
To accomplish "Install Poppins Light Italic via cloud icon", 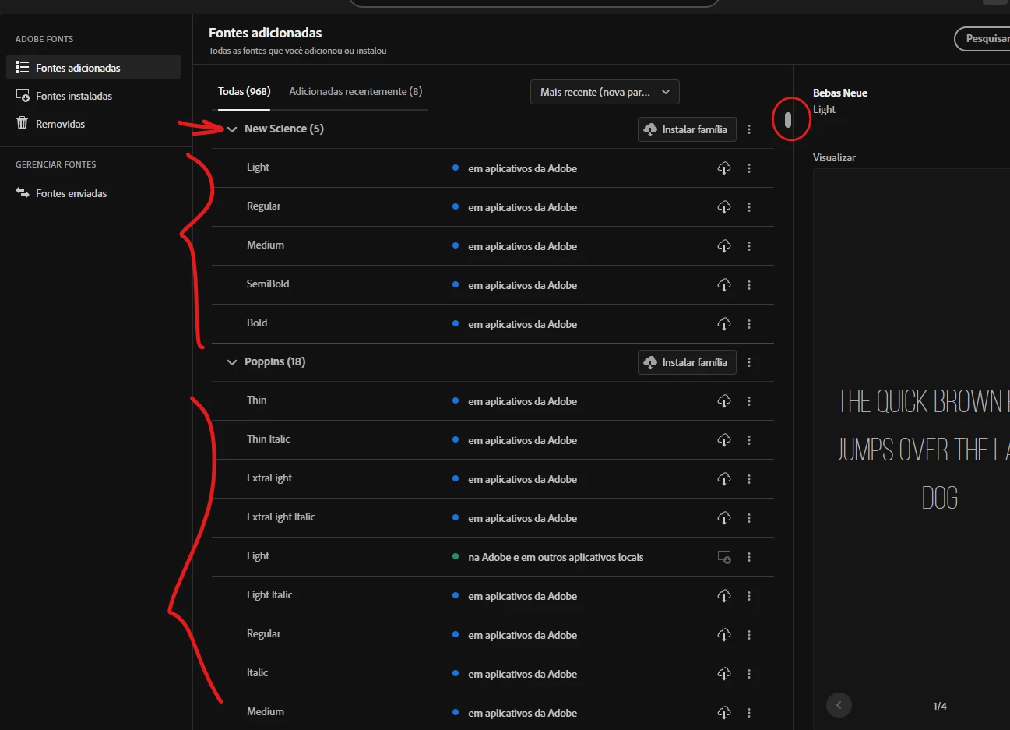I will [x=724, y=596].
